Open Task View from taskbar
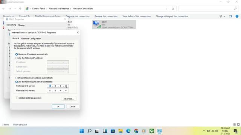This screenshot has height=135, width=241. [97, 131]
